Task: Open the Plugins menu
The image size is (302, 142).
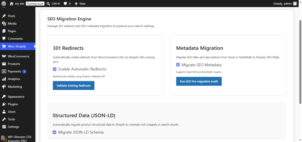Action: 13,104
